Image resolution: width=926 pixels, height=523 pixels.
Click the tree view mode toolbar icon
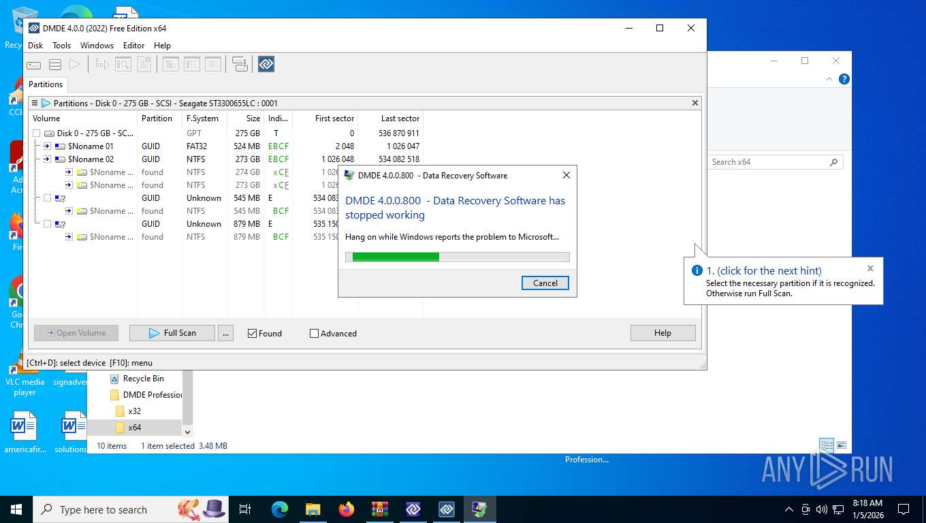coord(170,65)
